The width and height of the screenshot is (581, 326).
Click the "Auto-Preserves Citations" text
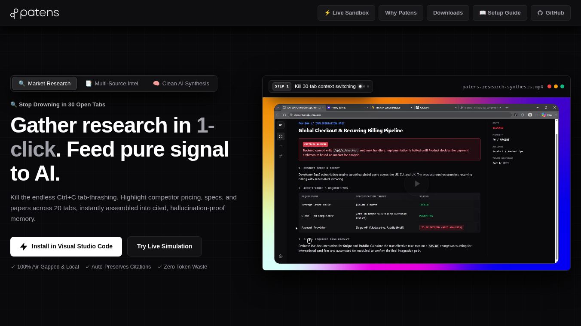pyautogui.click(x=118, y=267)
